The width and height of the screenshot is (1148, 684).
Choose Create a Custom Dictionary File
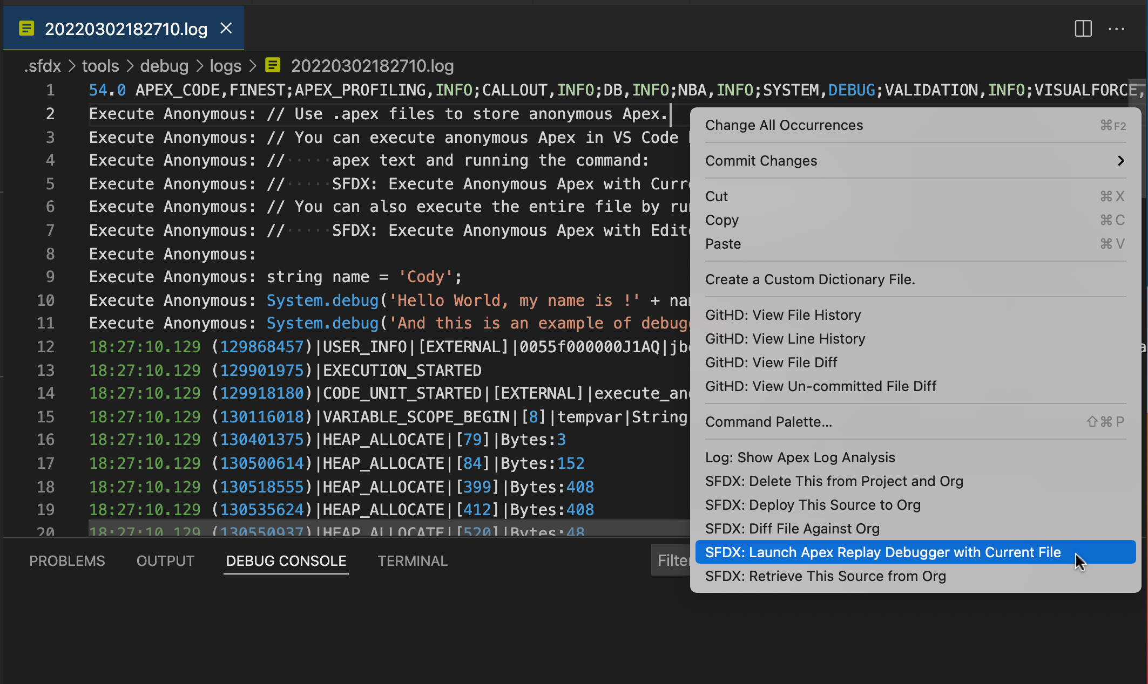pos(811,279)
